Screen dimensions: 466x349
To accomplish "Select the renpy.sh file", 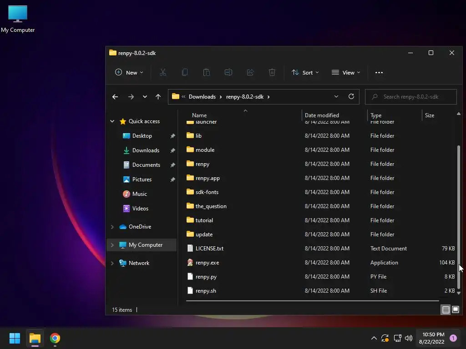I will (x=206, y=291).
